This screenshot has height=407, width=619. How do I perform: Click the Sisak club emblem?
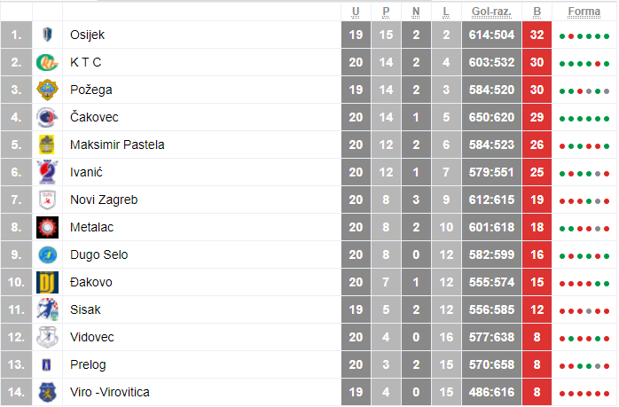pos(47,309)
